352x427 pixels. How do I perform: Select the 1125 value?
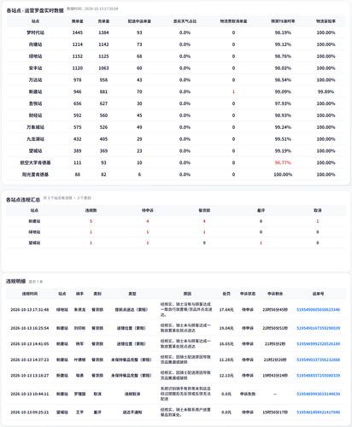tap(103, 56)
